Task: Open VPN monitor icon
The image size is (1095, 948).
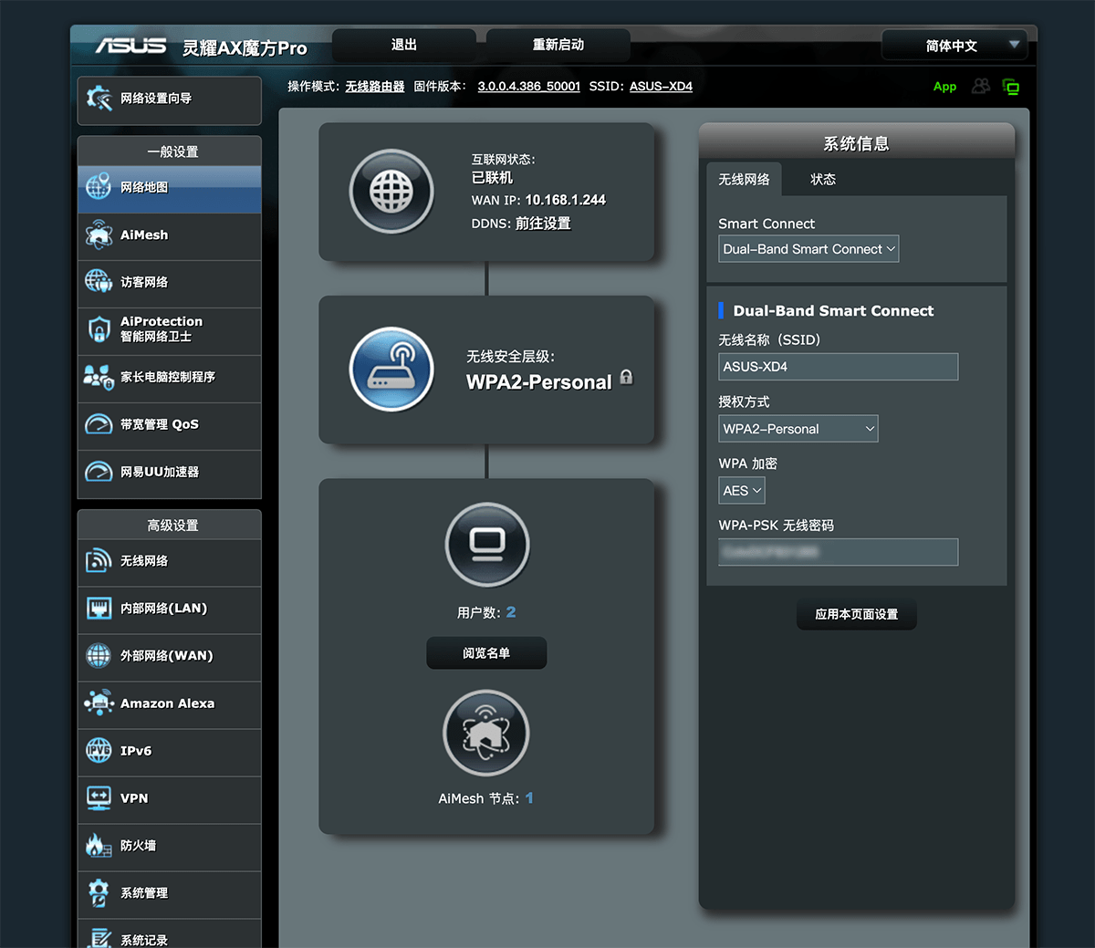Action: click(x=99, y=798)
